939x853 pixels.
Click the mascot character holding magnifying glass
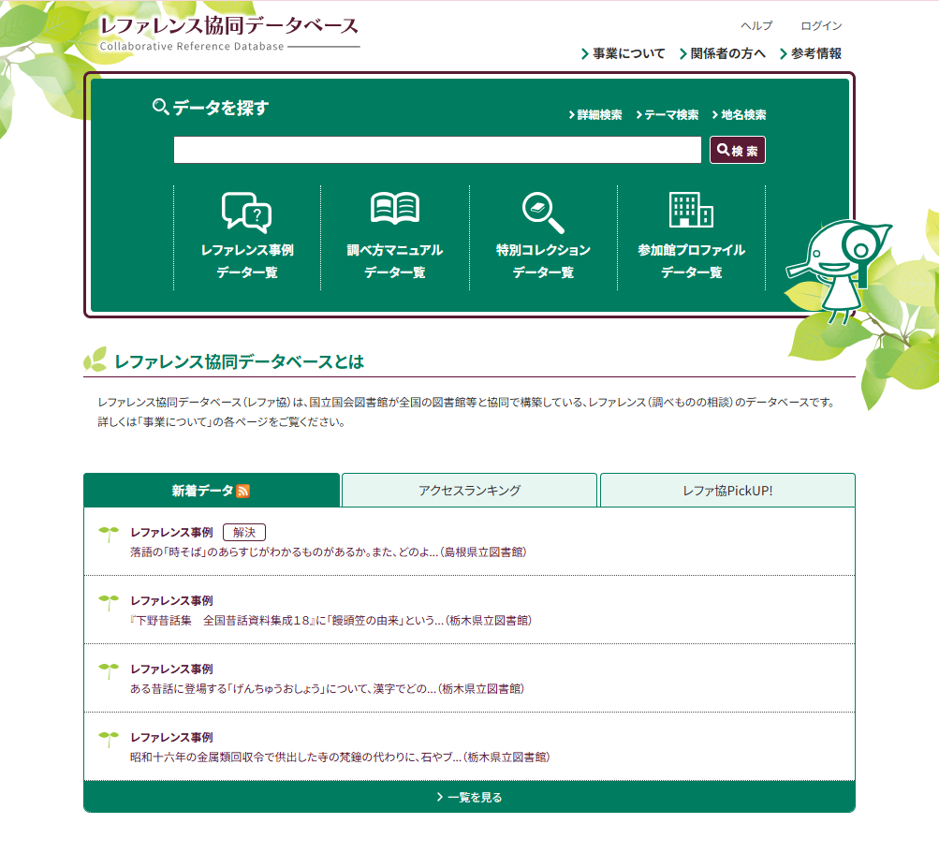[x=835, y=269]
